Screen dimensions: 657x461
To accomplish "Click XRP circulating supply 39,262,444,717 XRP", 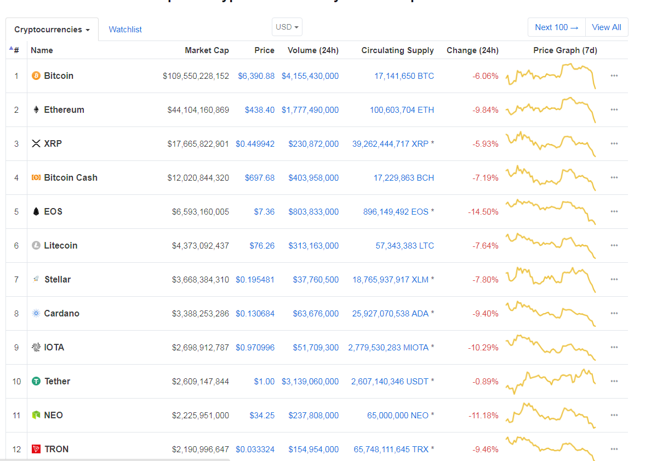I will [x=390, y=143].
